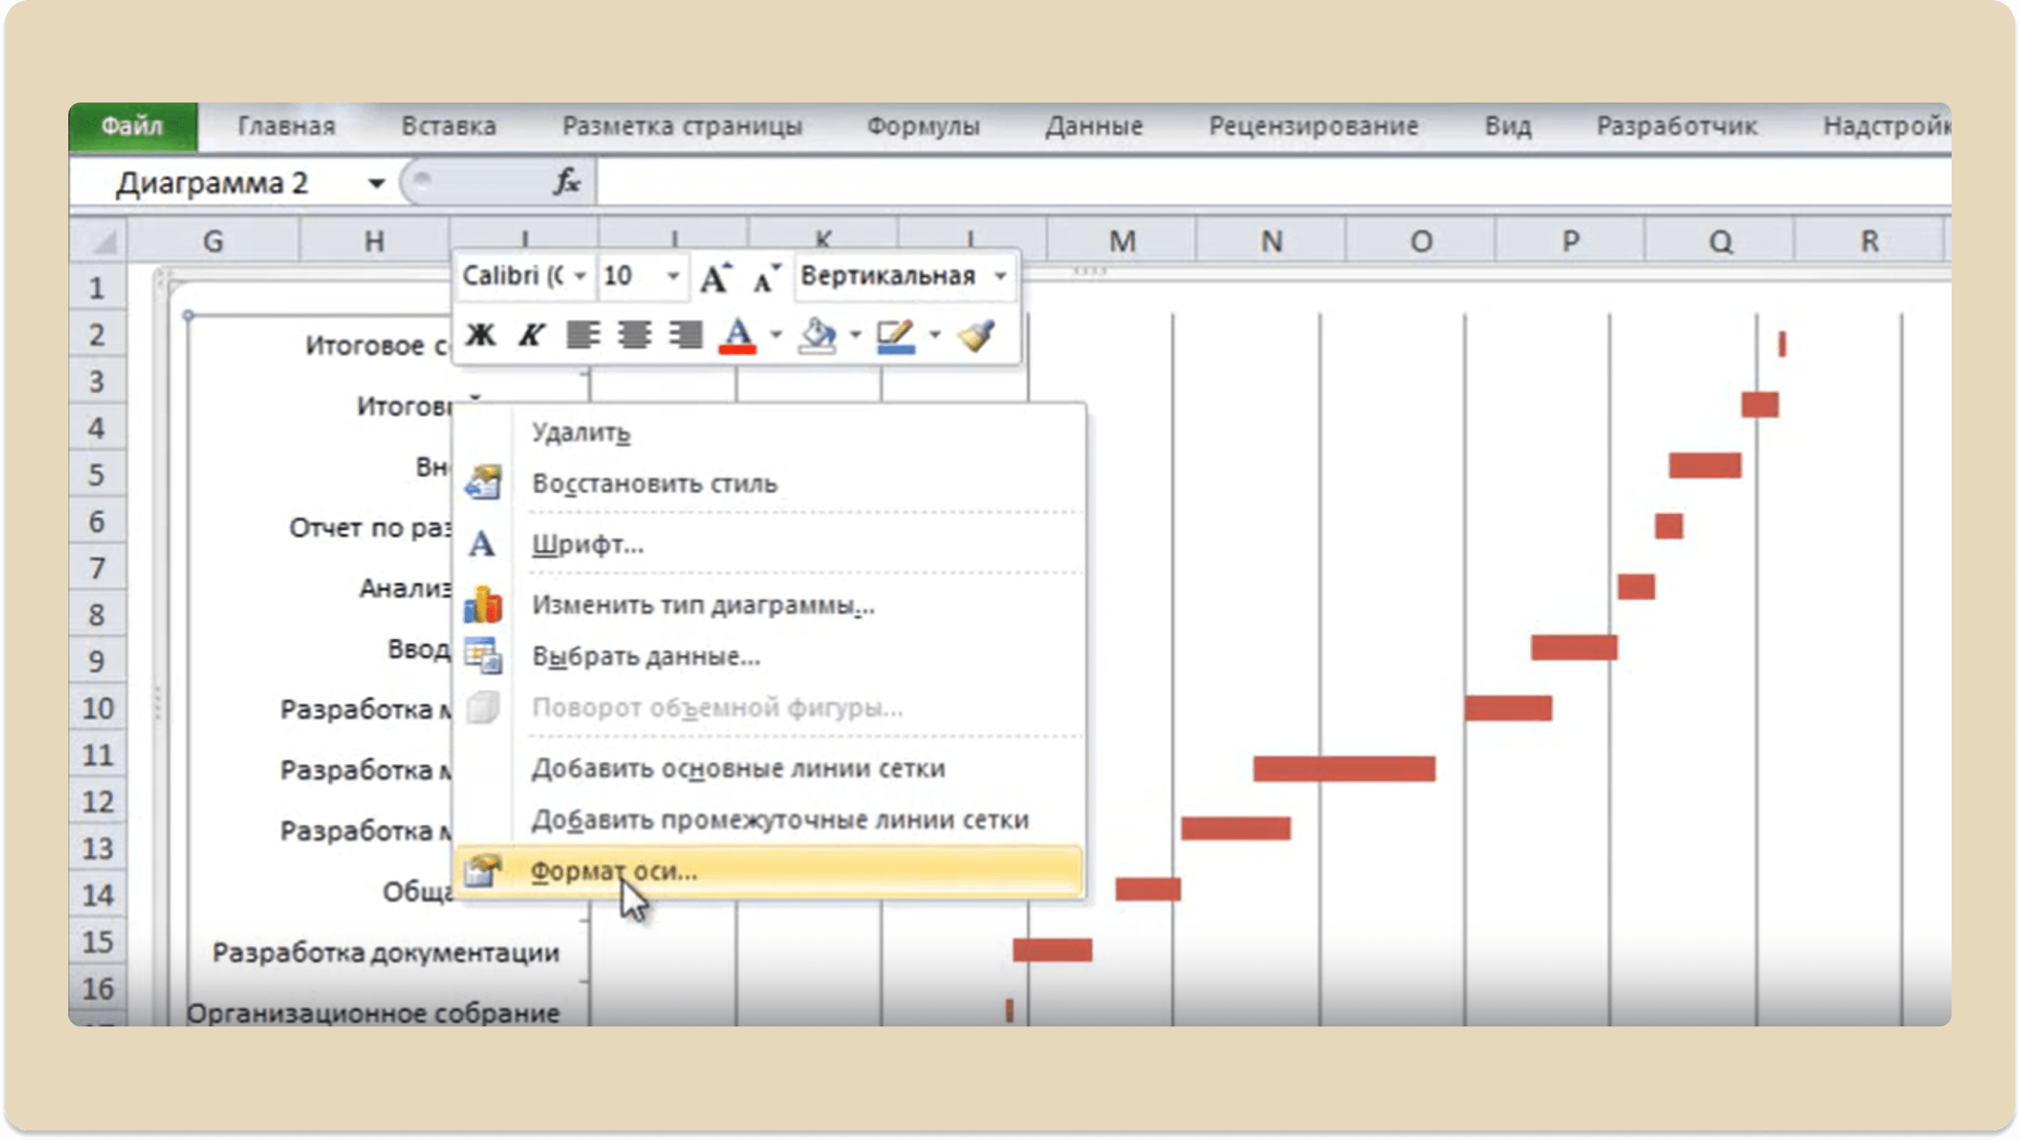Apply right text alignment in mini toolbar
This screenshot has width=2020, height=1140.
tap(685, 336)
